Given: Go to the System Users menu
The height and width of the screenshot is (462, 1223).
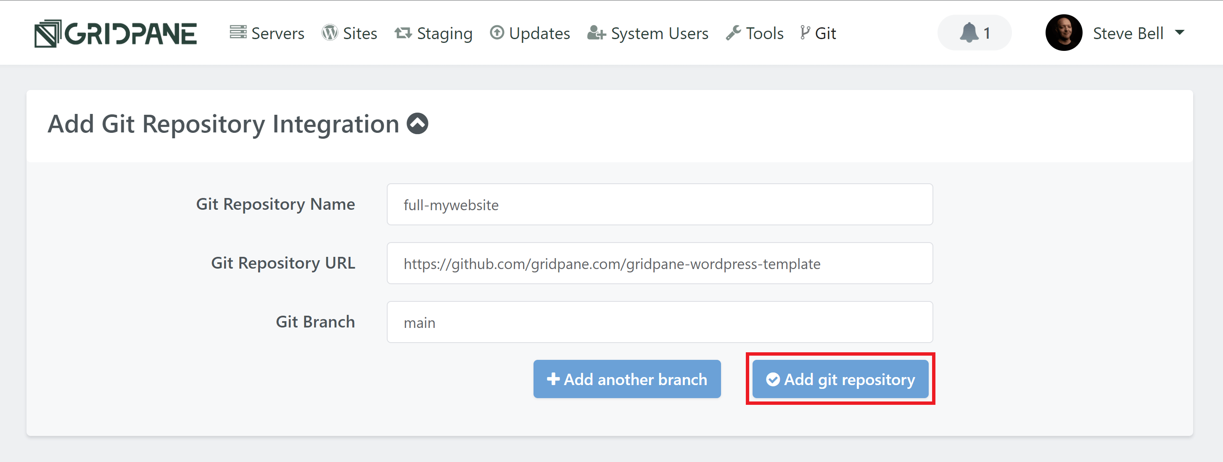Looking at the screenshot, I should point(648,33).
